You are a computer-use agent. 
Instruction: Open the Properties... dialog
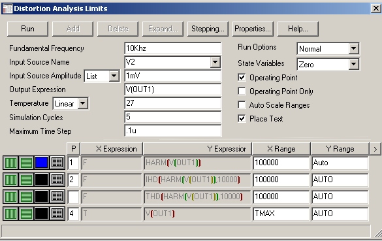[253, 29]
